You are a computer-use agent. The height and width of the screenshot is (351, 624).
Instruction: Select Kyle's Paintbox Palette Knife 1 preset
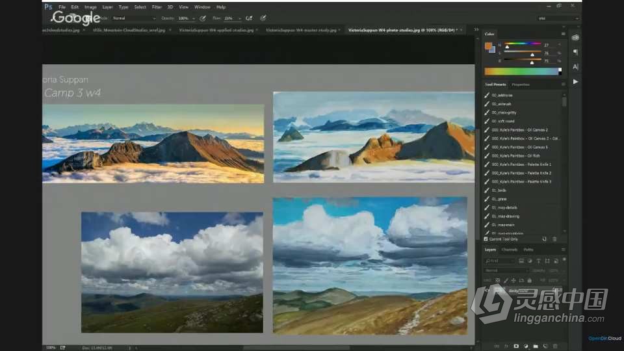coord(522,164)
